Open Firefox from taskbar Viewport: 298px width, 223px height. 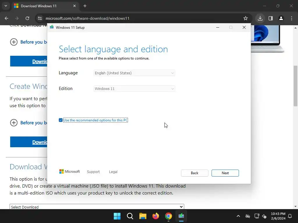(x=156, y=216)
